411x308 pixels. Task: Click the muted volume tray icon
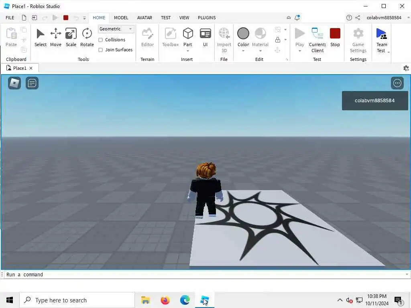click(349, 300)
